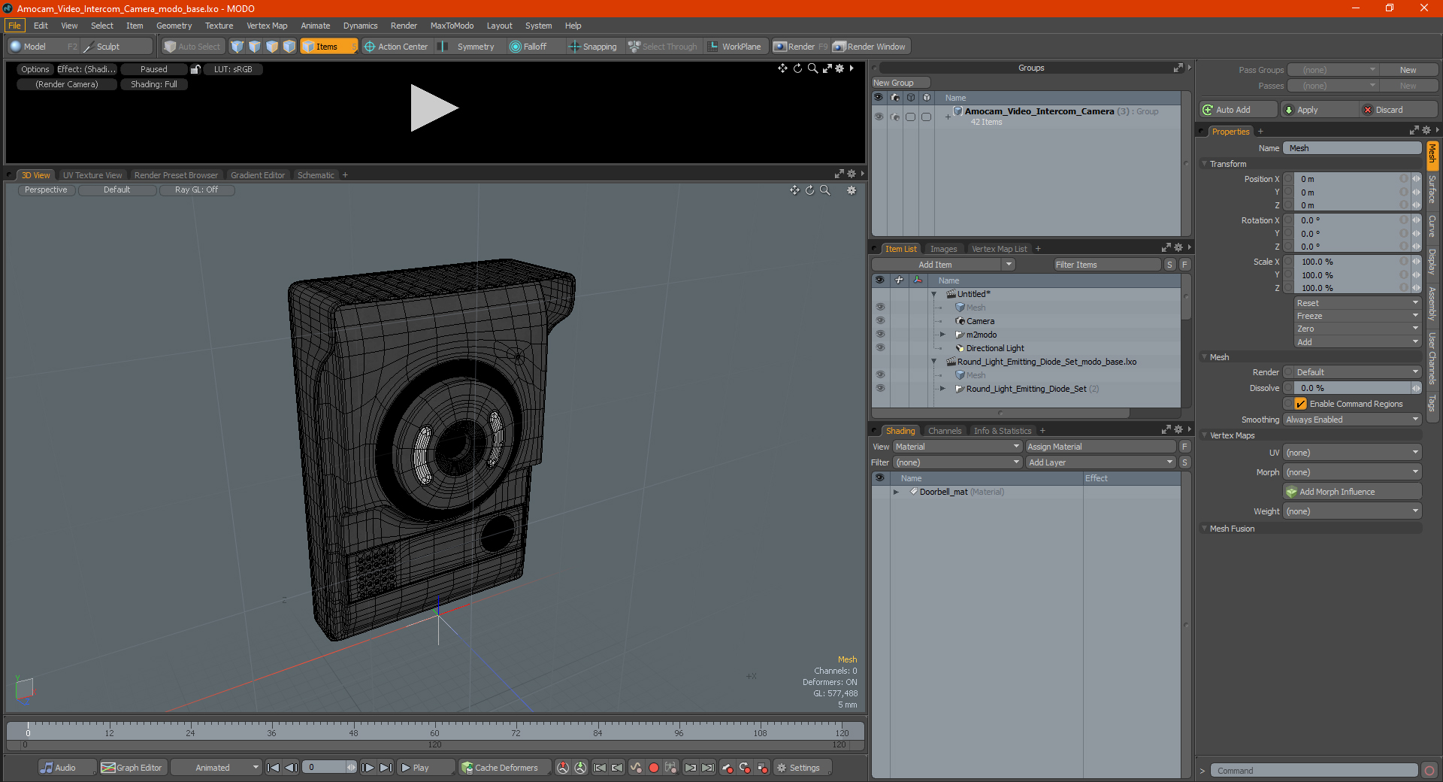Click lock icon in render preview bar
Viewport: 1443px width, 782px height.
[195, 69]
